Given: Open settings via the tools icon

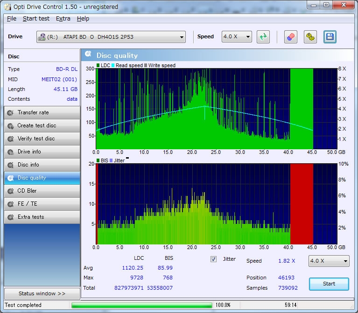Looking at the screenshot, I should point(310,37).
